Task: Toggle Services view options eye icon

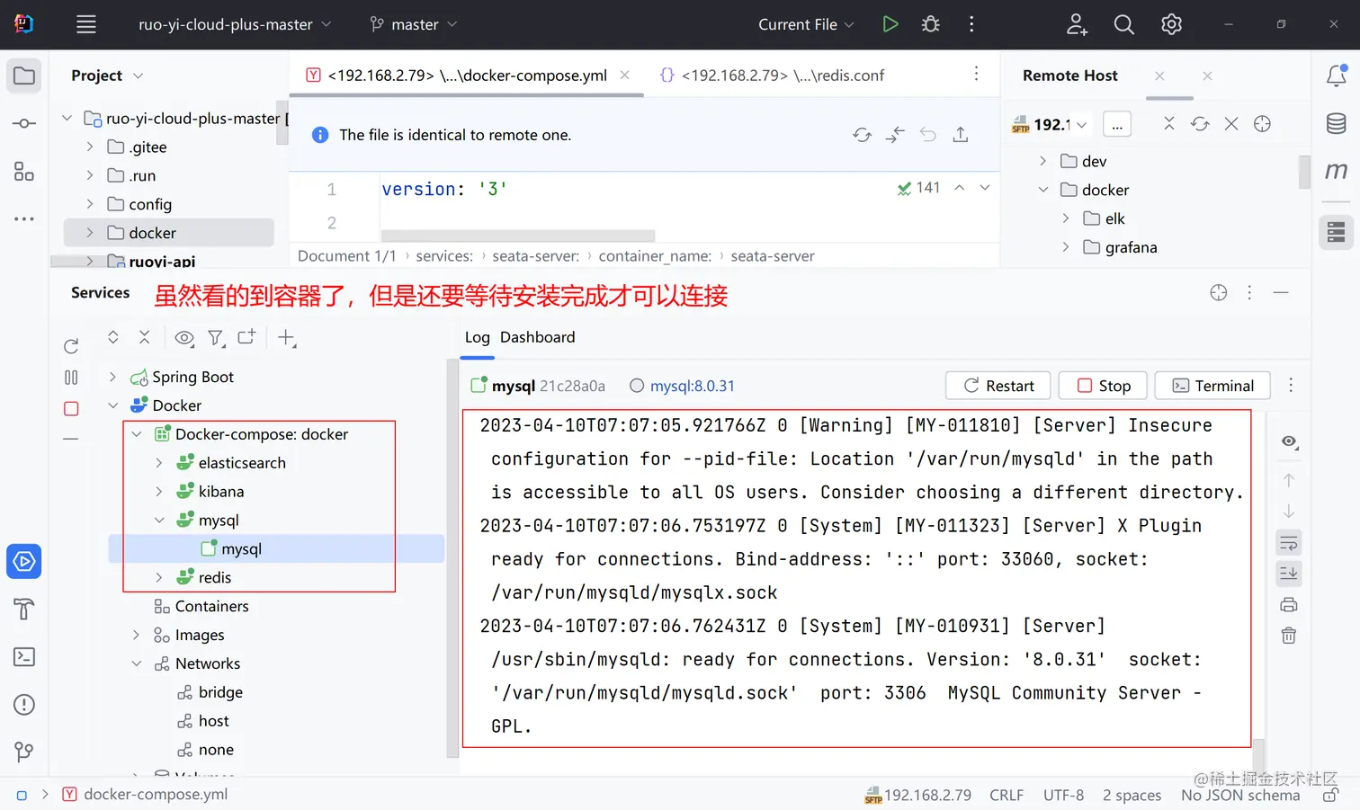Action: pos(183,337)
